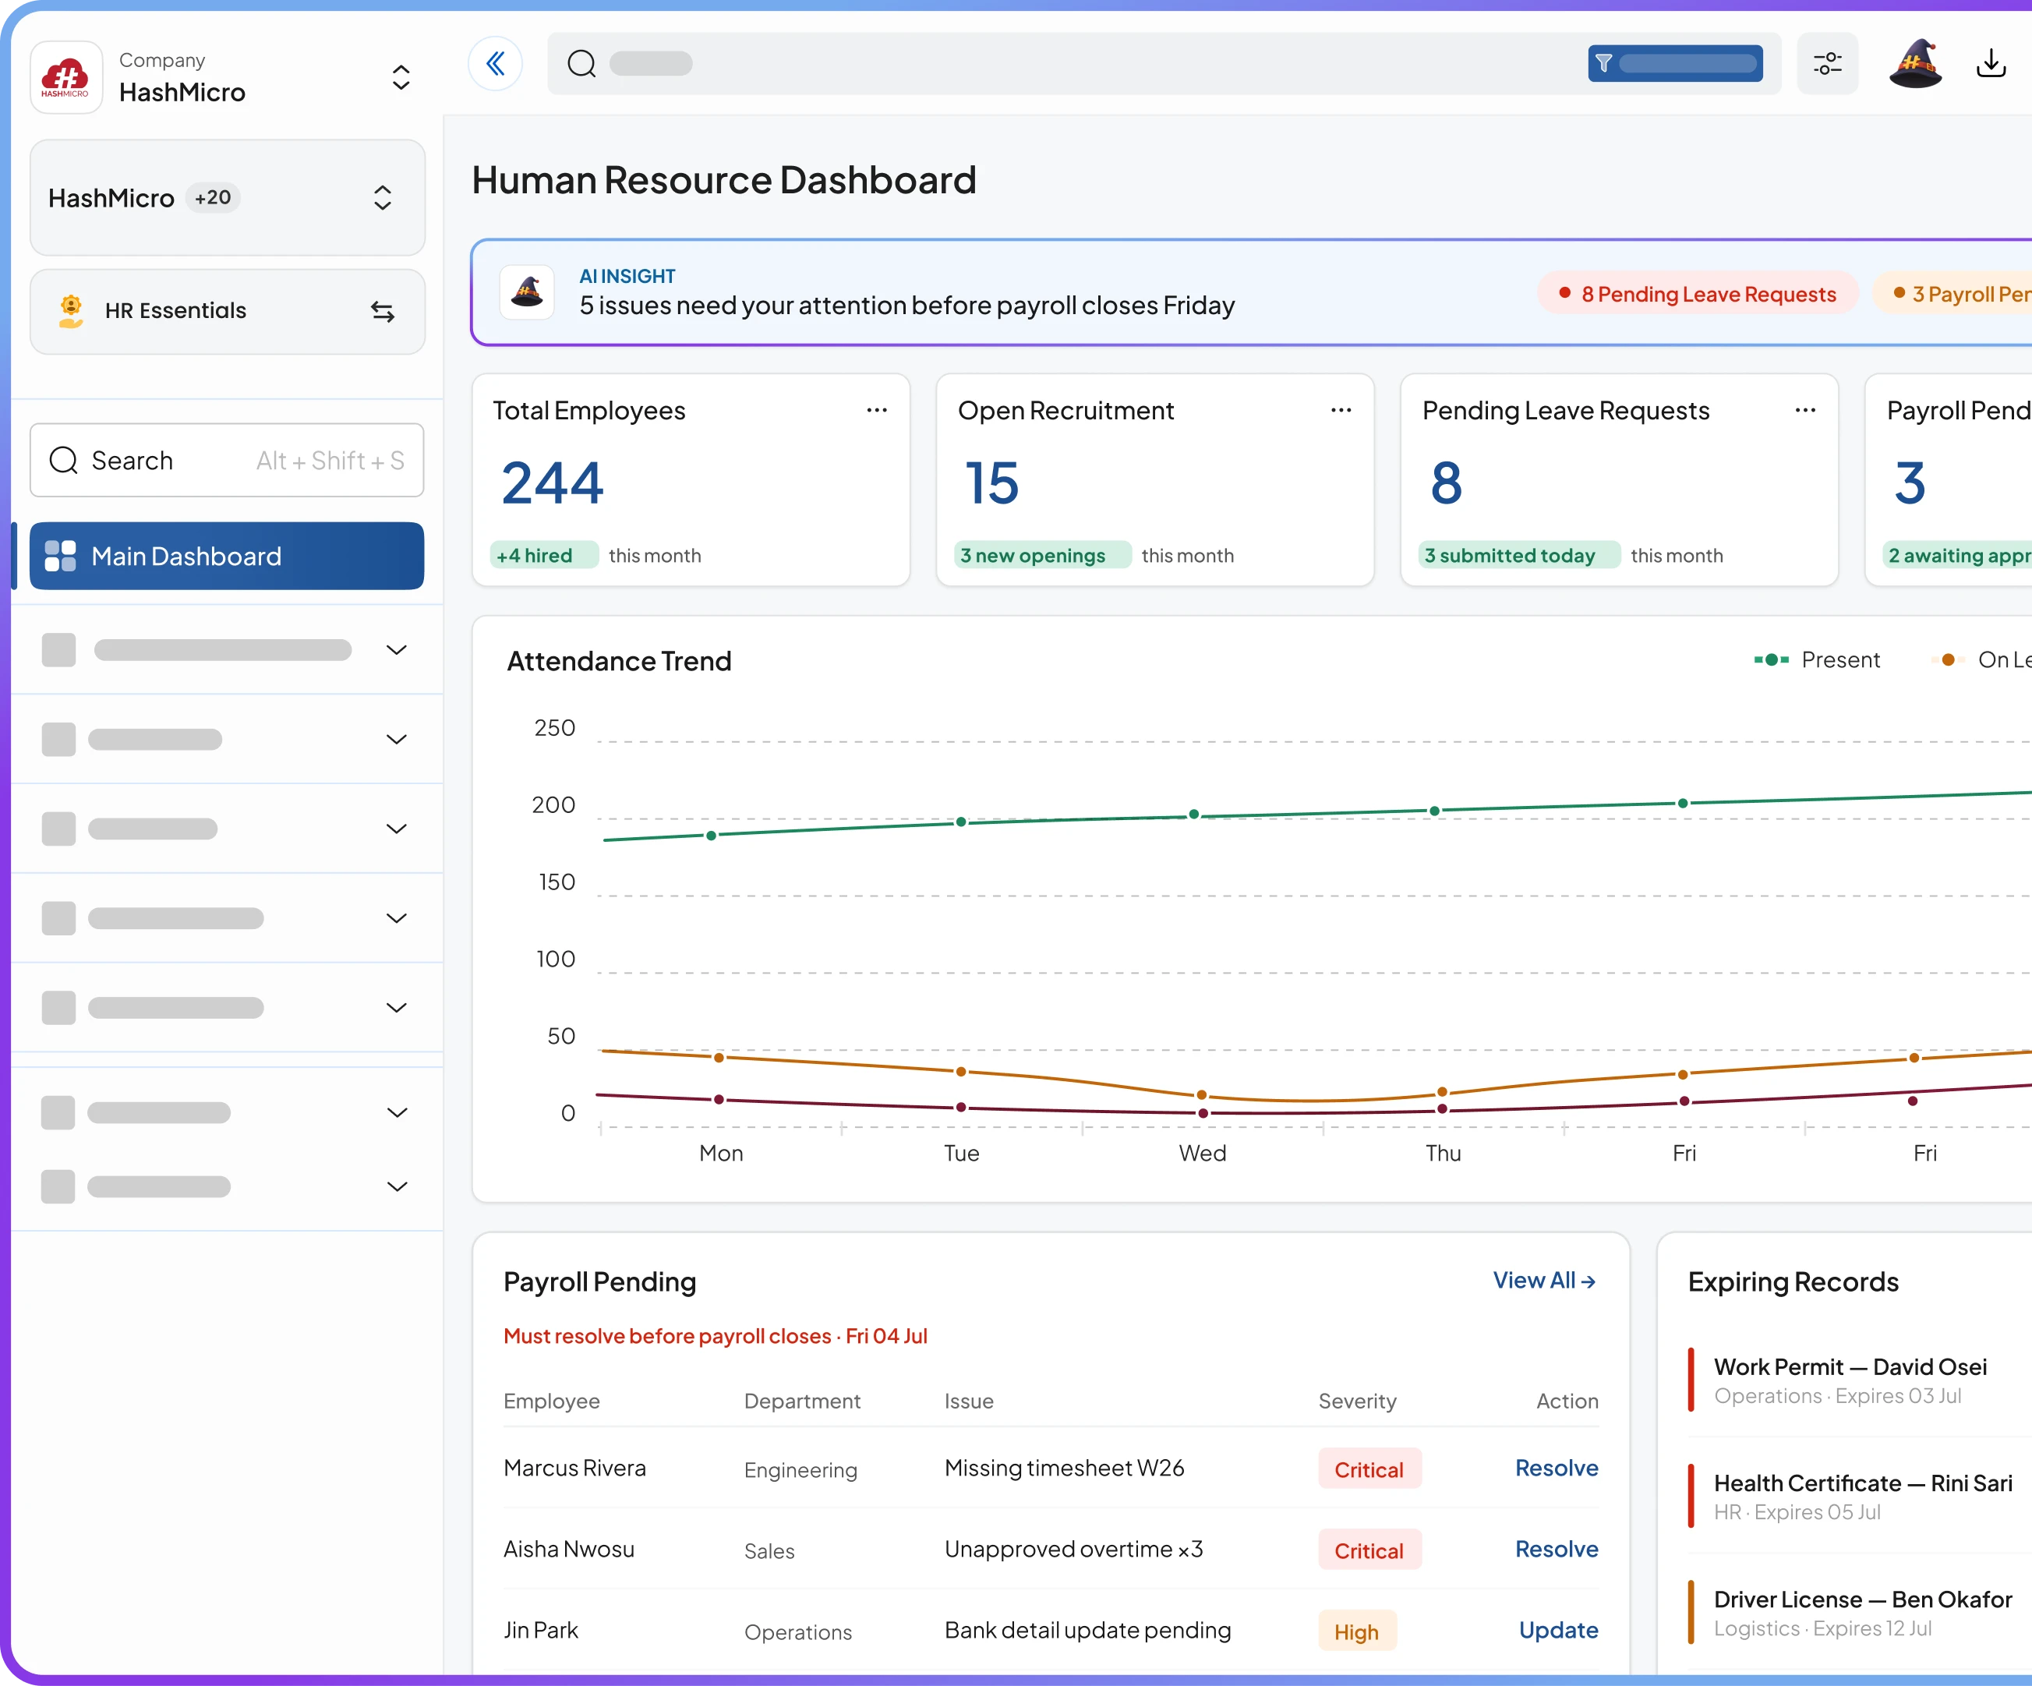Screen dimensions: 2032x1686
Task: Focus the sidebar Search field
Action: tap(228, 460)
